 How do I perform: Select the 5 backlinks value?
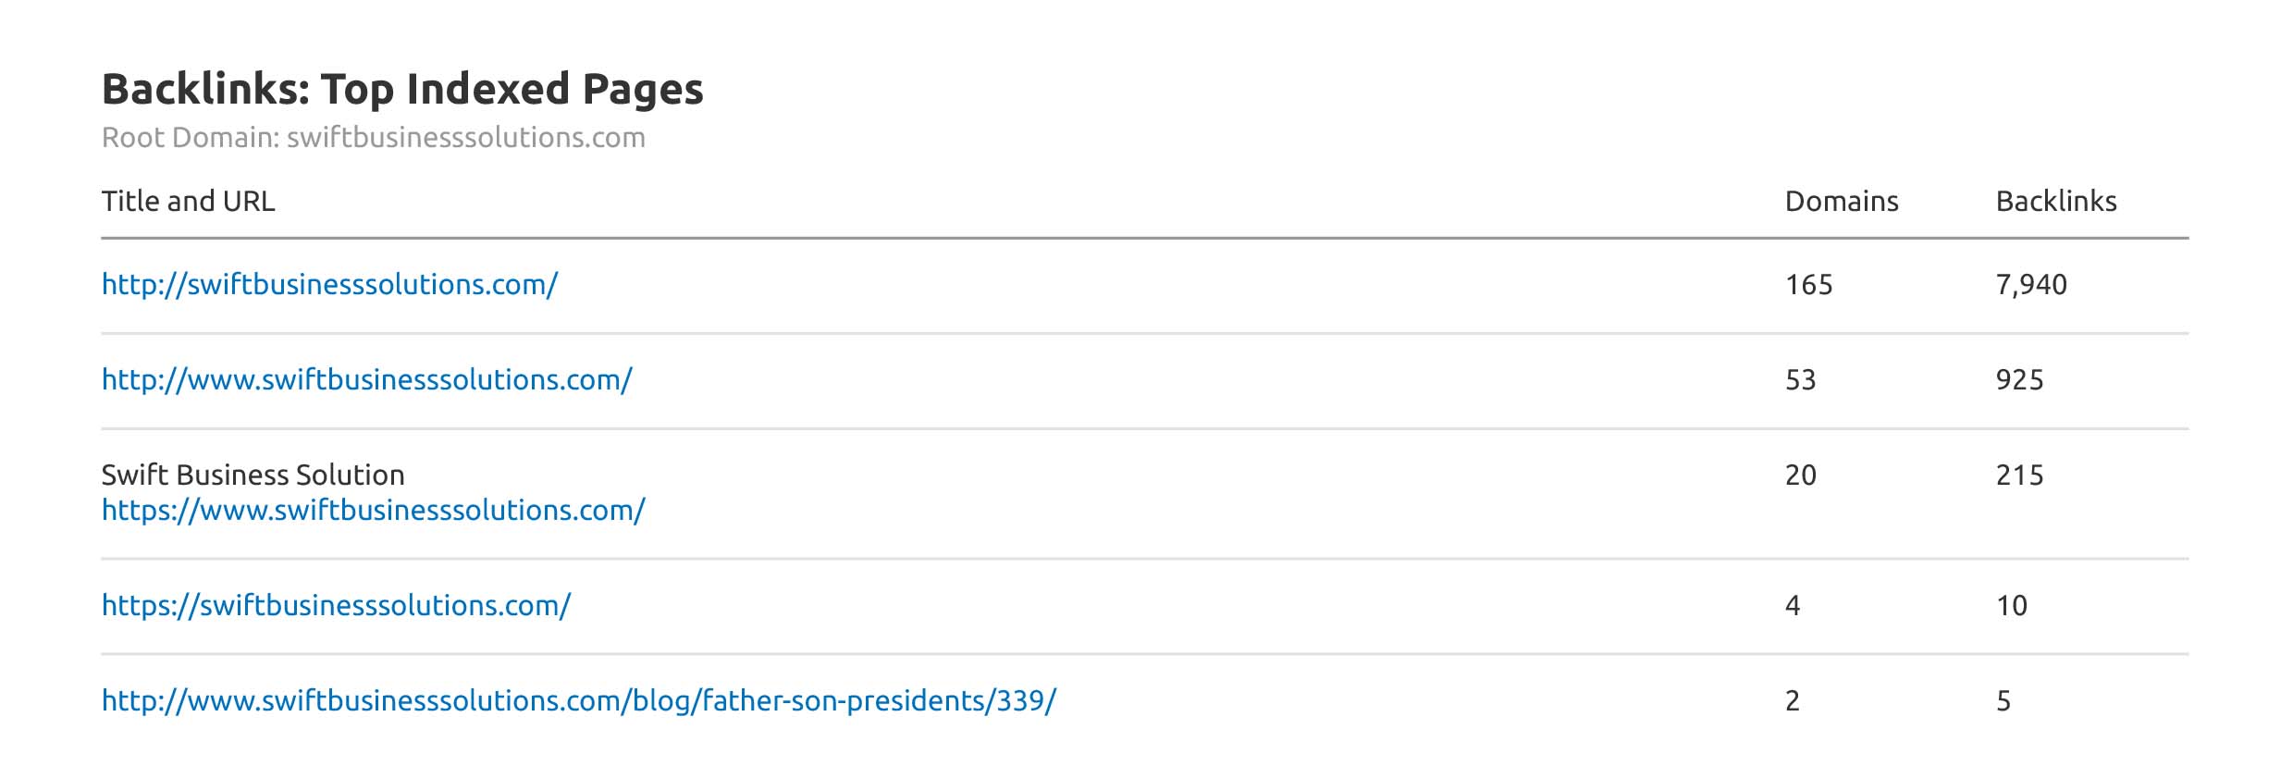[2003, 701]
